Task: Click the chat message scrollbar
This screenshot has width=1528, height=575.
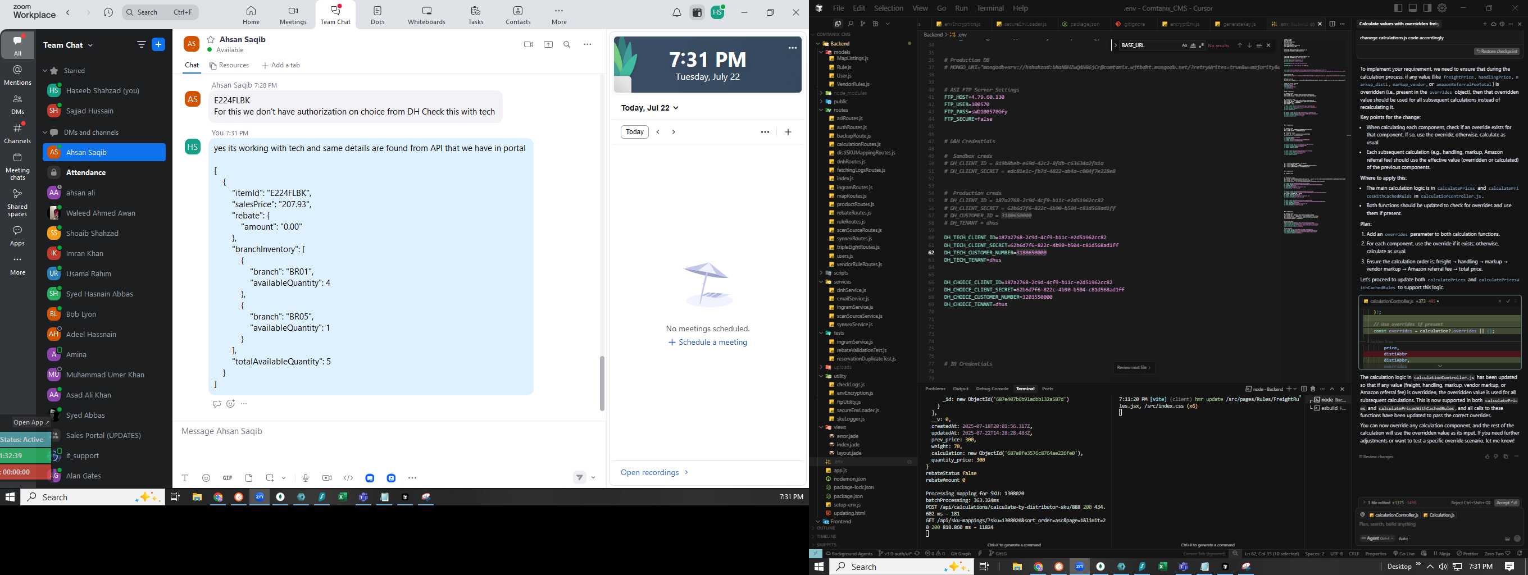Action: click(602, 383)
